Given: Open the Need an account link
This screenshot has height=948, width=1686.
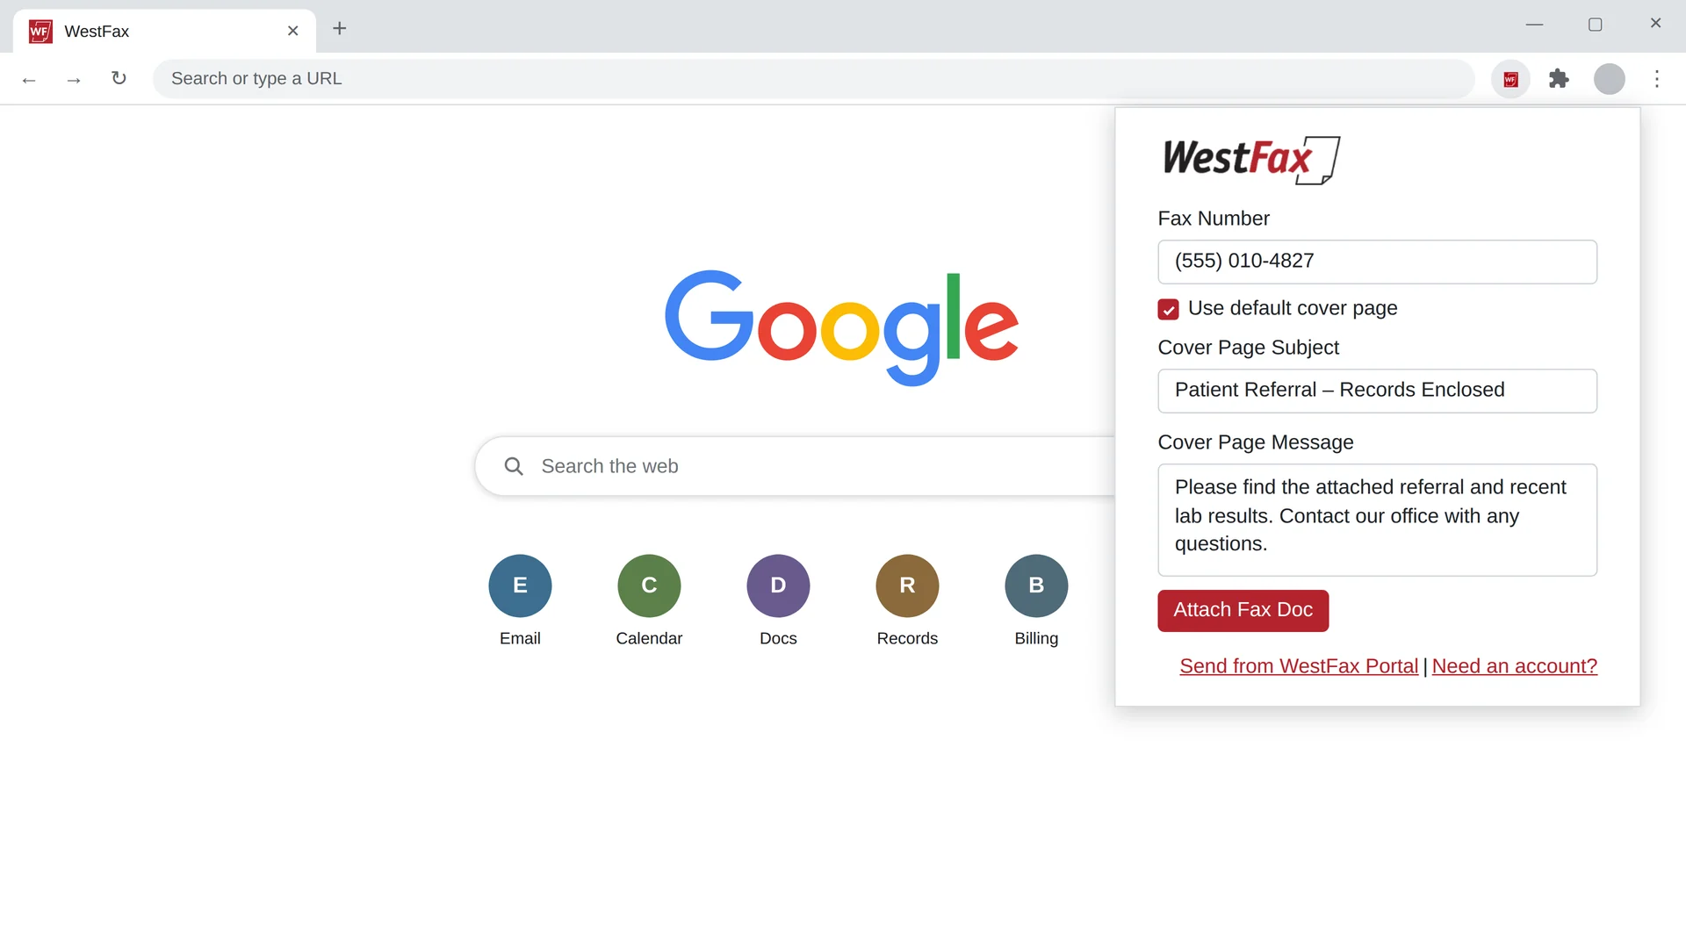Looking at the screenshot, I should pyautogui.click(x=1514, y=666).
